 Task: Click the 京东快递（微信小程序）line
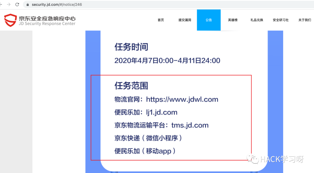coord(148,138)
